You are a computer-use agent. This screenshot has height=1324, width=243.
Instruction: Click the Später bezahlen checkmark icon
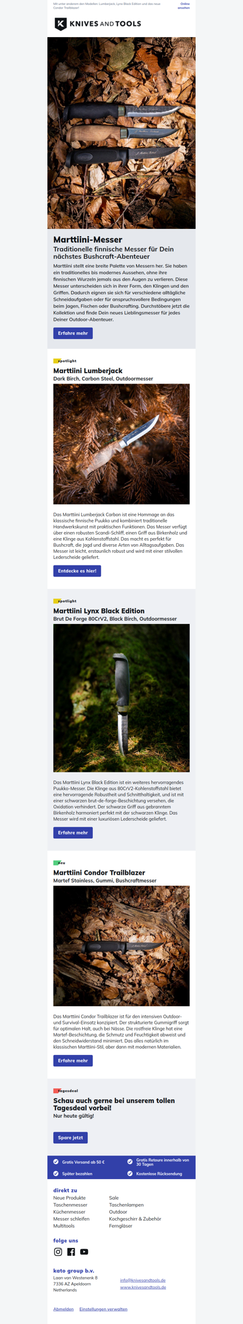coord(56,1173)
